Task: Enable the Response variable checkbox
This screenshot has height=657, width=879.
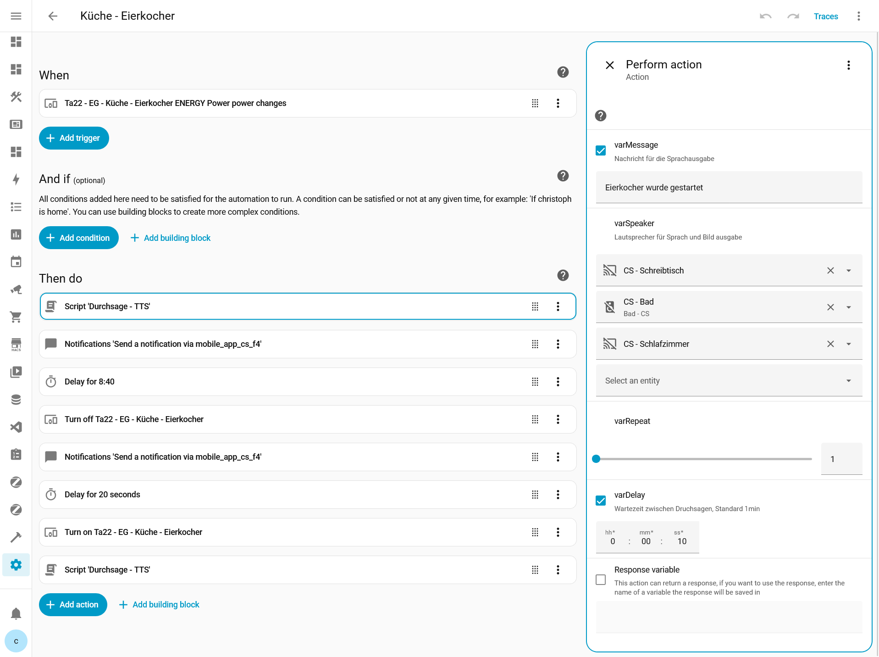Action: click(601, 580)
